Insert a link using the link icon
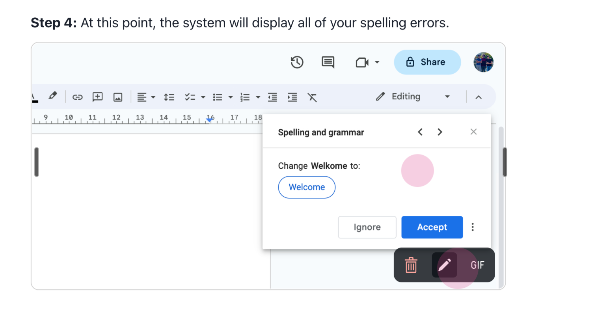Viewport: 596px width, 309px height. (78, 97)
